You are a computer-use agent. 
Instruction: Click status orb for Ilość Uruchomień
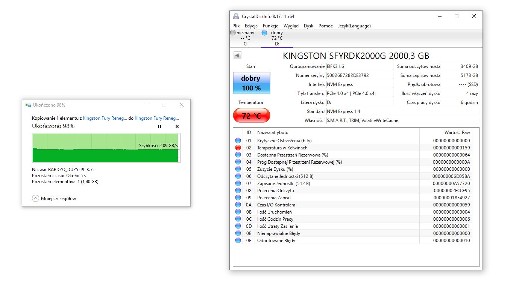click(x=238, y=212)
